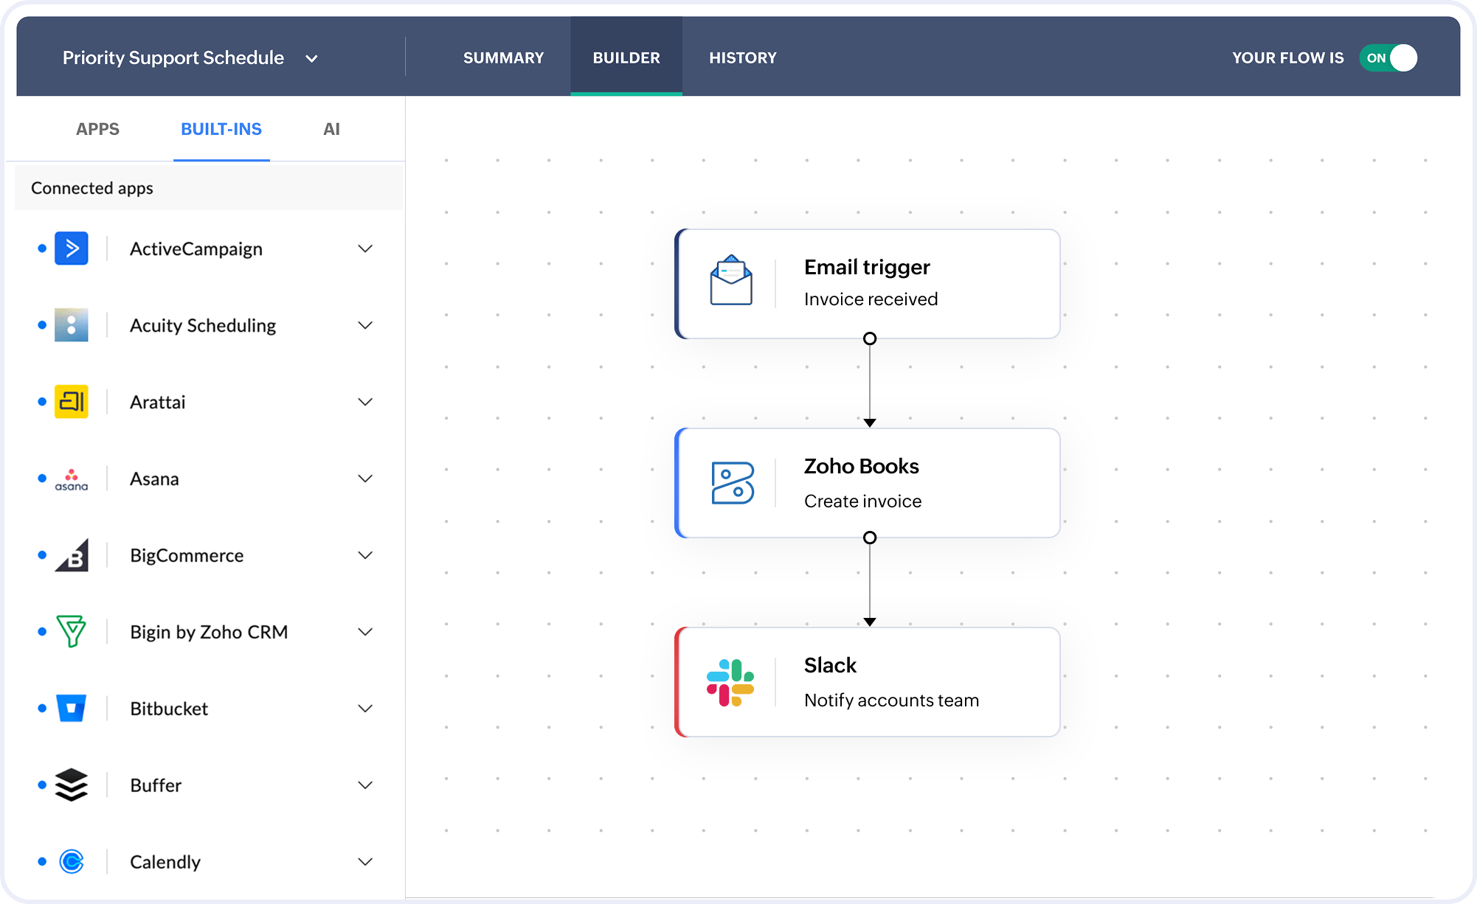Click the envelope icon in Email trigger
Screen dimensions: 1477x904
point(731,280)
